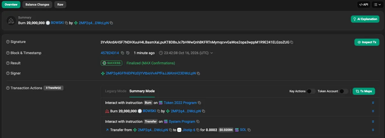Click the $0.02084 value badge

point(226,130)
